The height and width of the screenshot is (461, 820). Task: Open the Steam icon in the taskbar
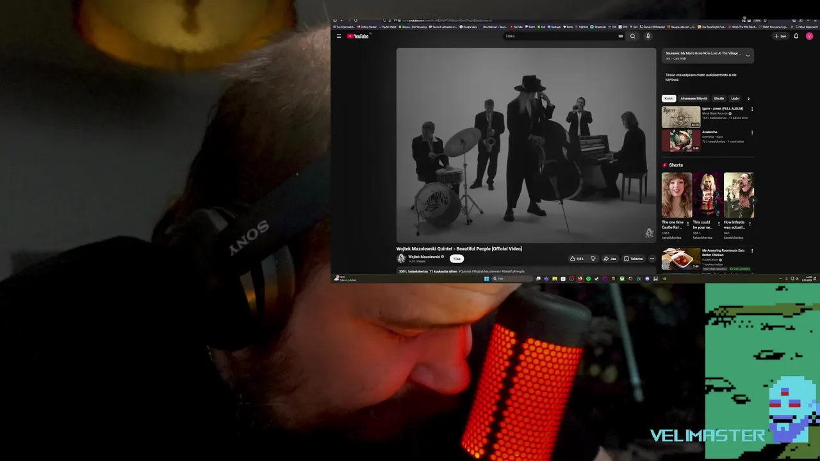[596, 279]
